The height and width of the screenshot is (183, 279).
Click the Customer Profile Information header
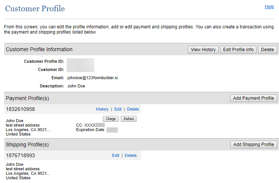pyautogui.click(x=39, y=49)
